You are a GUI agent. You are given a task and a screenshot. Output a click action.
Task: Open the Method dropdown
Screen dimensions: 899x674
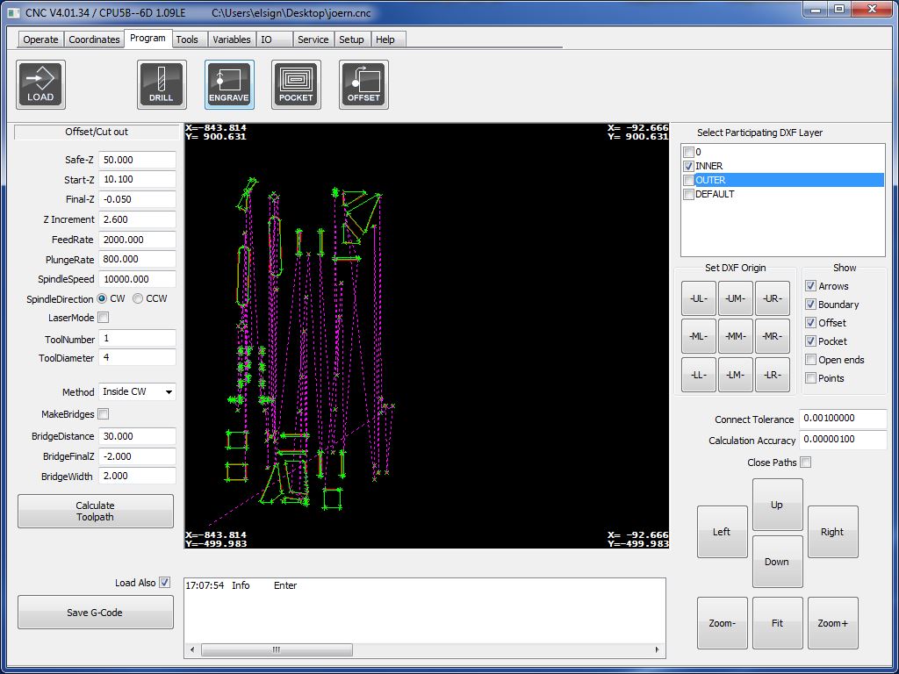(137, 392)
